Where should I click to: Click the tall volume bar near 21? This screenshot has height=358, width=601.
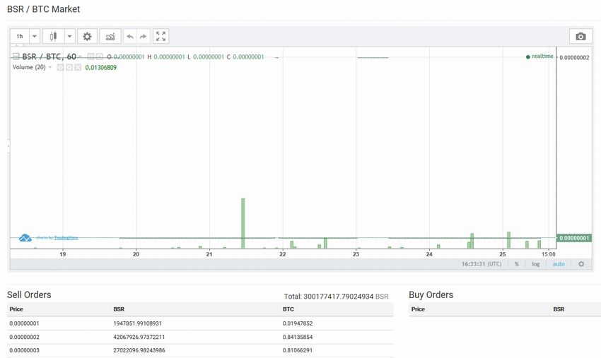point(243,223)
